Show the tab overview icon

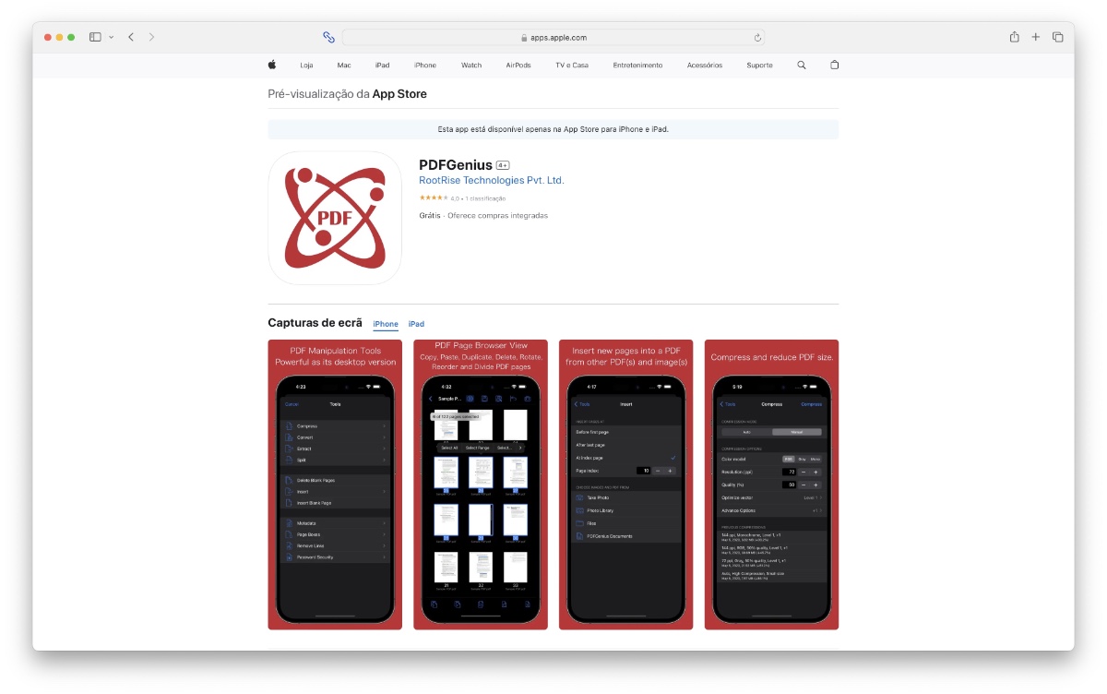pyautogui.click(x=1058, y=37)
